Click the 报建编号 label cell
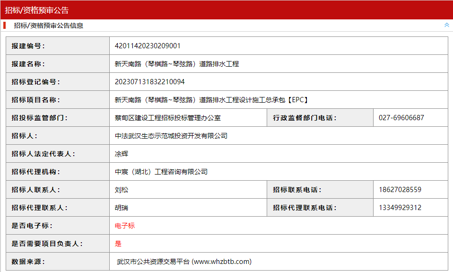 [58, 46]
